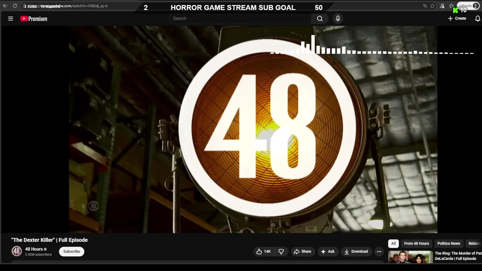
Task: Select the From 48 Hours chip
Action: tap(416, 244)
